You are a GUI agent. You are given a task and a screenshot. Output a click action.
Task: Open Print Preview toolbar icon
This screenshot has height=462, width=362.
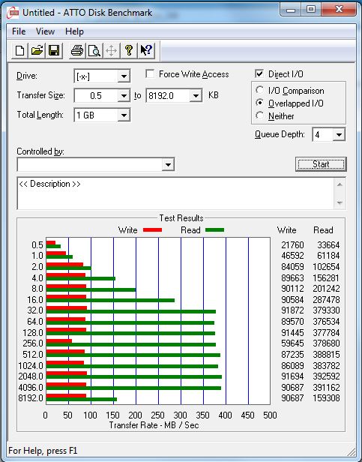(94, 51)
